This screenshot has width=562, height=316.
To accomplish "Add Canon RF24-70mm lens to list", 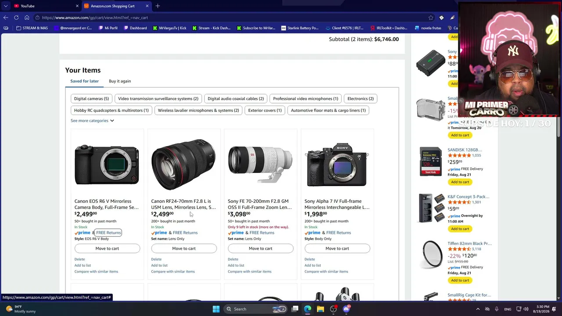I will tap(159, 266).
